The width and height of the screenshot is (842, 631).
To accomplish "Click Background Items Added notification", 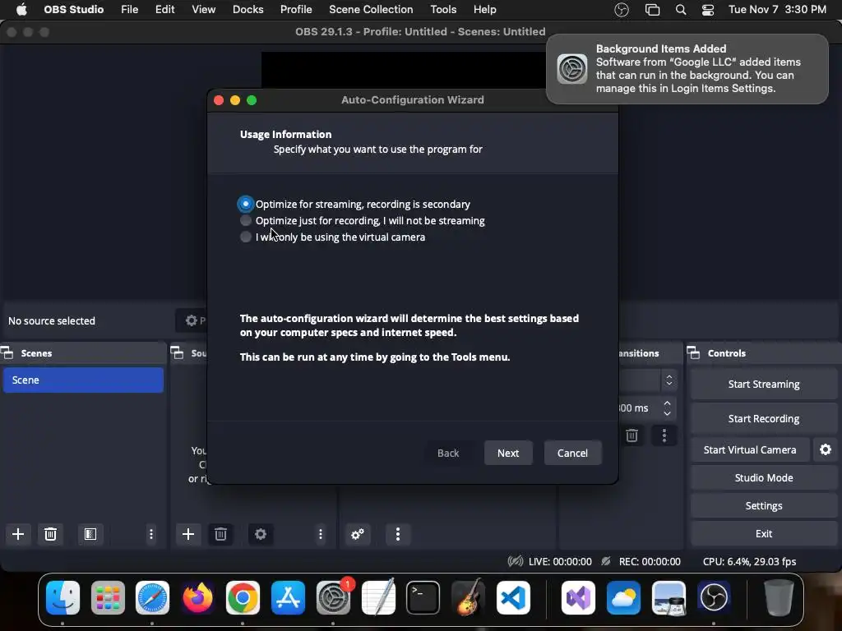I will point(687,69).
